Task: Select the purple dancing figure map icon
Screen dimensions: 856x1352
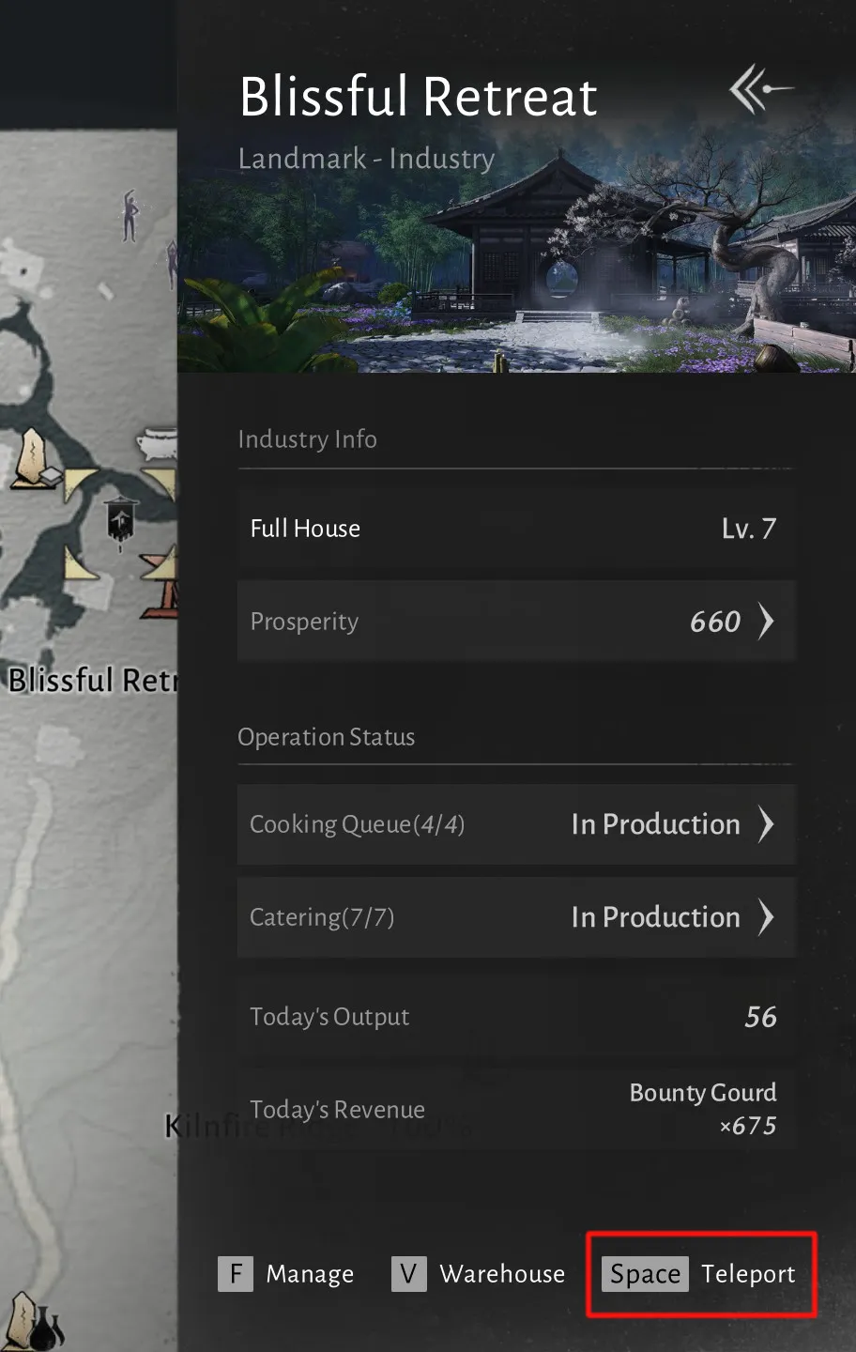Action: coord(130,215)
